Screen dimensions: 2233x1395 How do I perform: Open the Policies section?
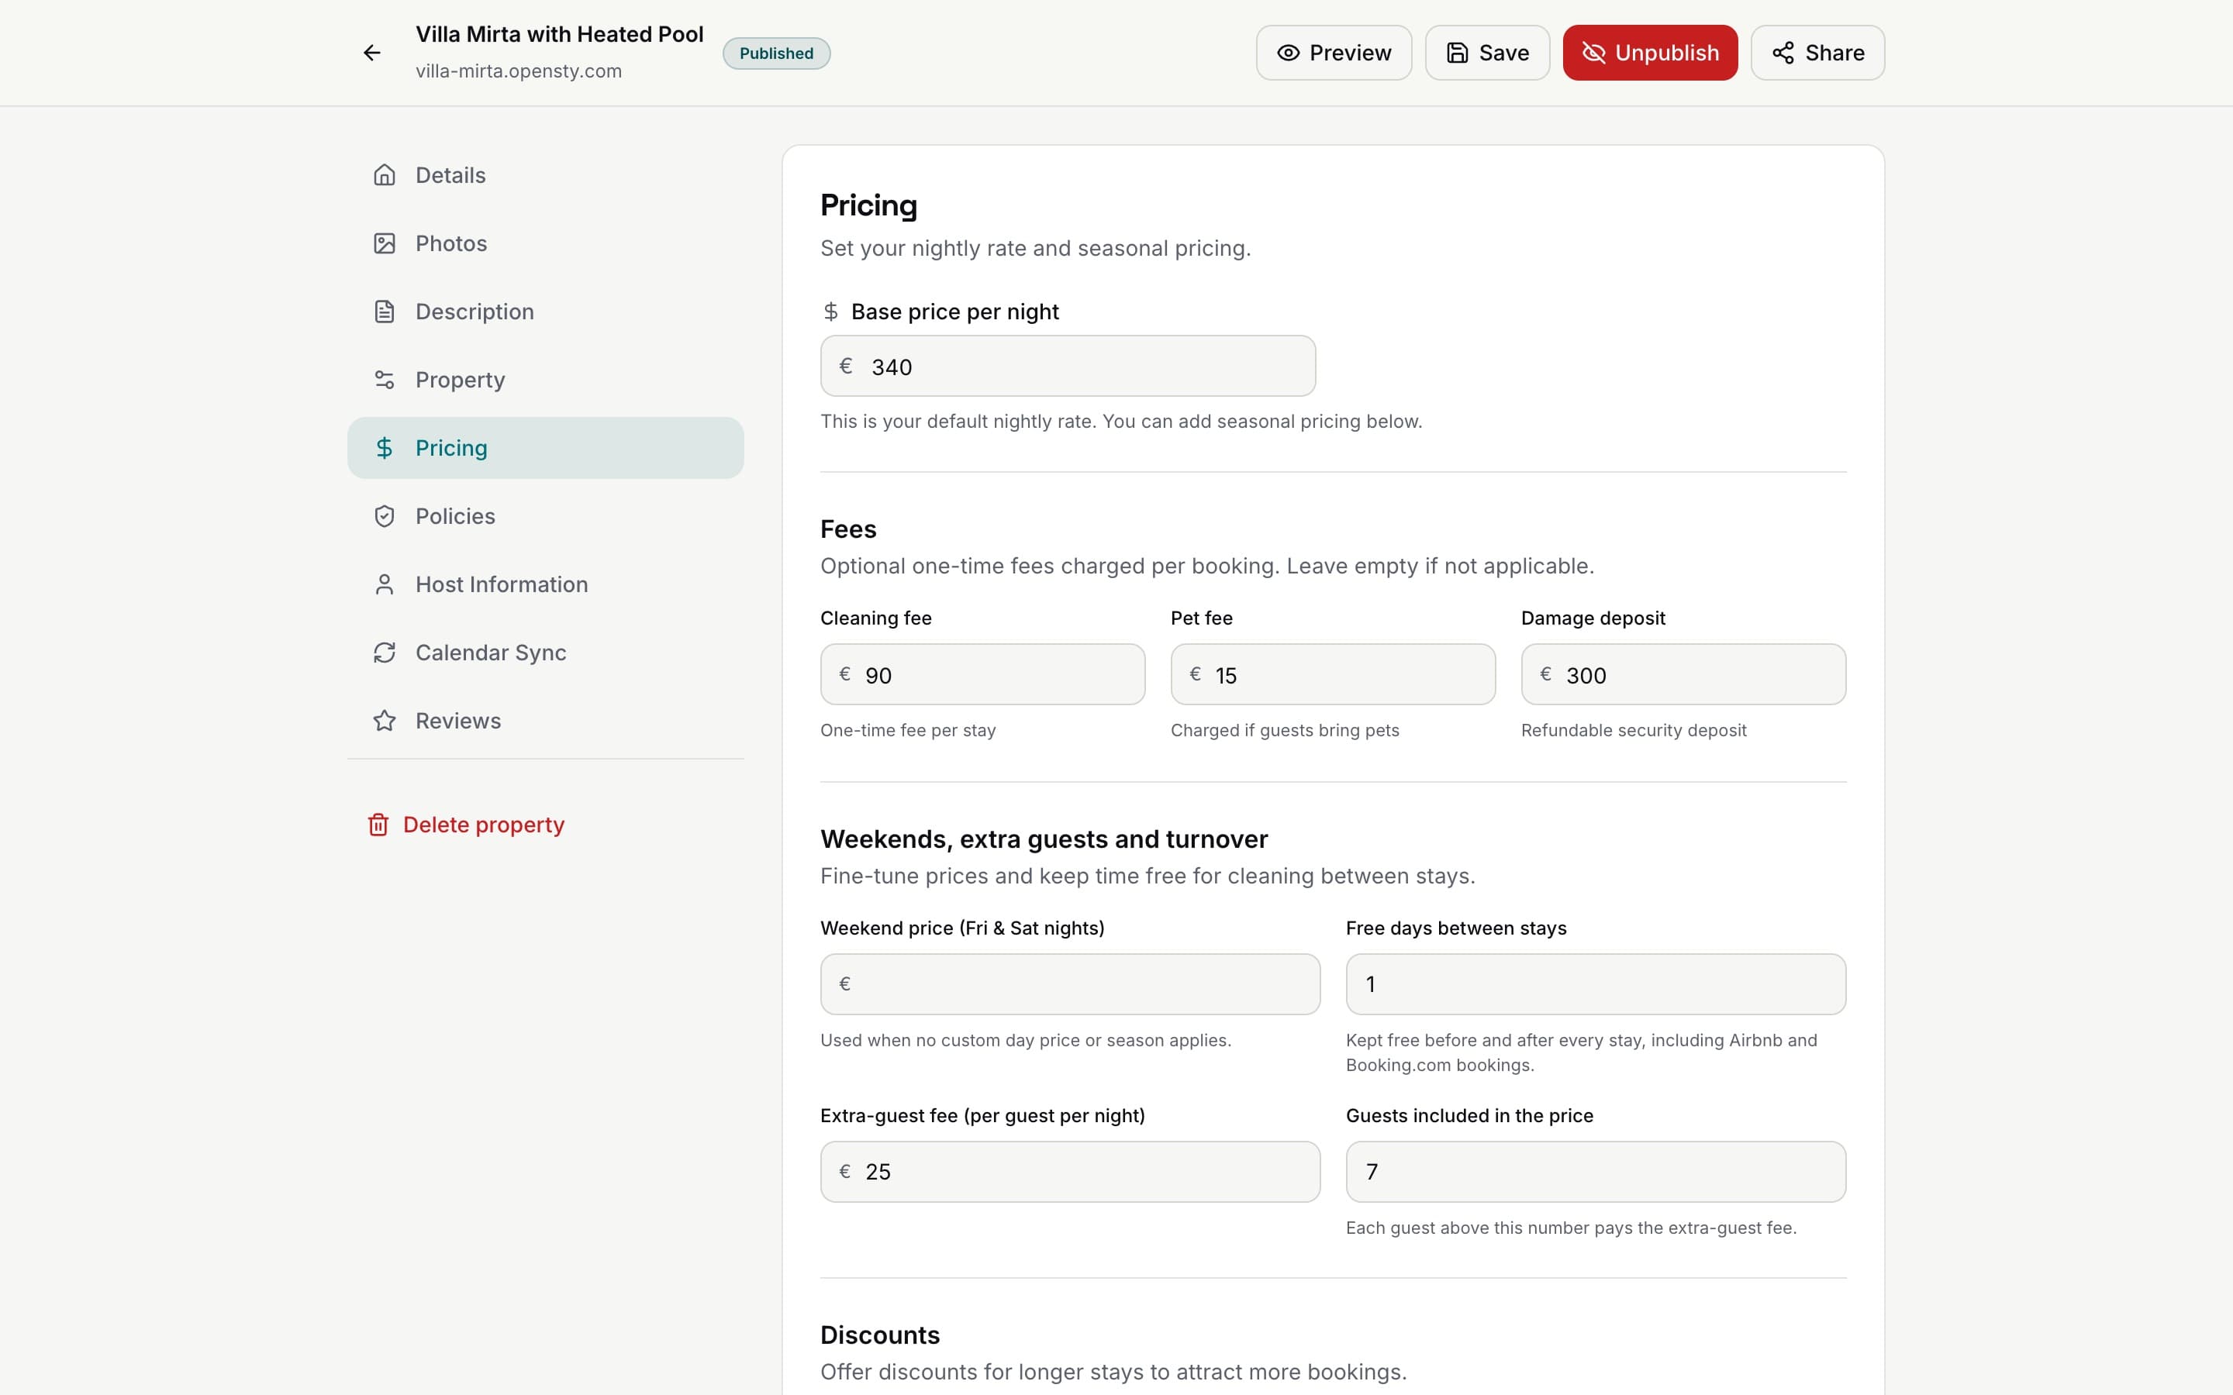(545, 517)
